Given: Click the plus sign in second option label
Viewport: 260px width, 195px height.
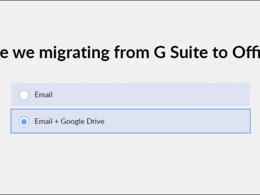Looking at the screenshot, I should click(x=56, y=121).
